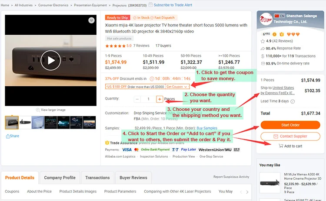Image resolution: width=326 pixels, height=201 pixels.
Task: Open Inspection Solutions link
Action: click(154, 156)
